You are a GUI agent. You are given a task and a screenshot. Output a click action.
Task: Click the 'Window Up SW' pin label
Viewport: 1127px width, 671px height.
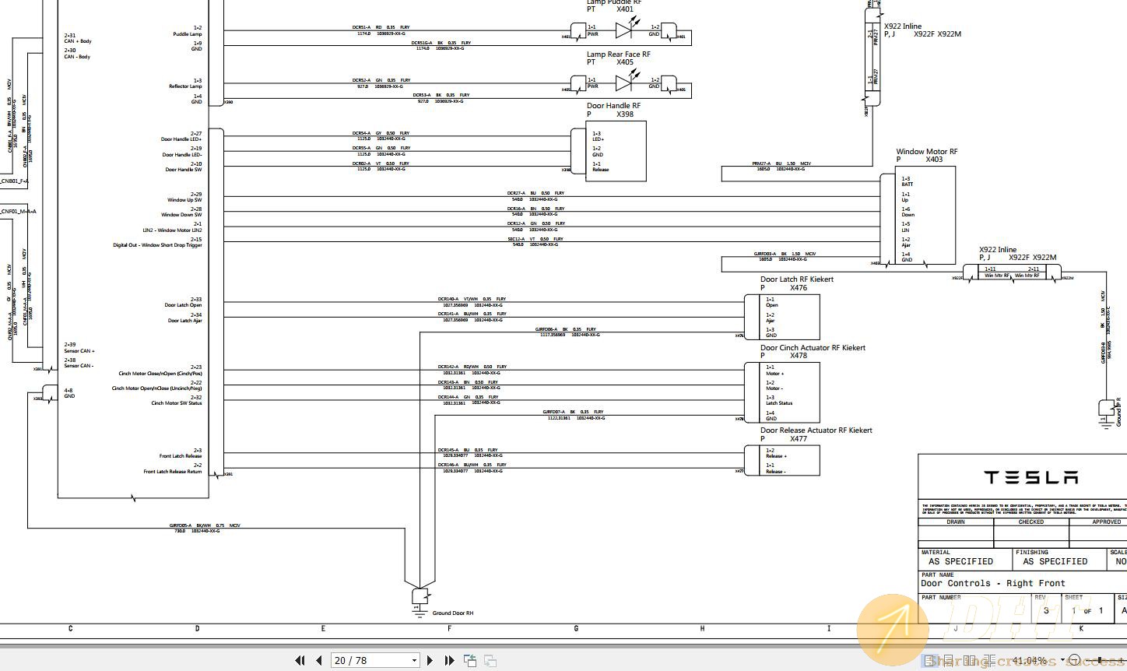pos(184,200)
